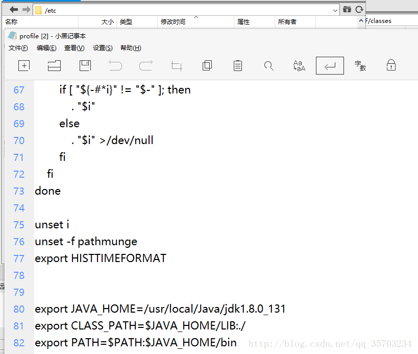Redo the last edit
Viewport: 418px width, 354px height.
145,65
